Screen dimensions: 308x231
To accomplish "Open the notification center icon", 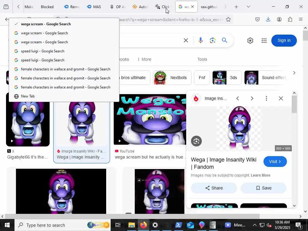I will click(298, 225).
